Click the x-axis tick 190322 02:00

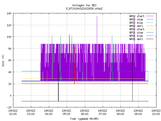13,112
